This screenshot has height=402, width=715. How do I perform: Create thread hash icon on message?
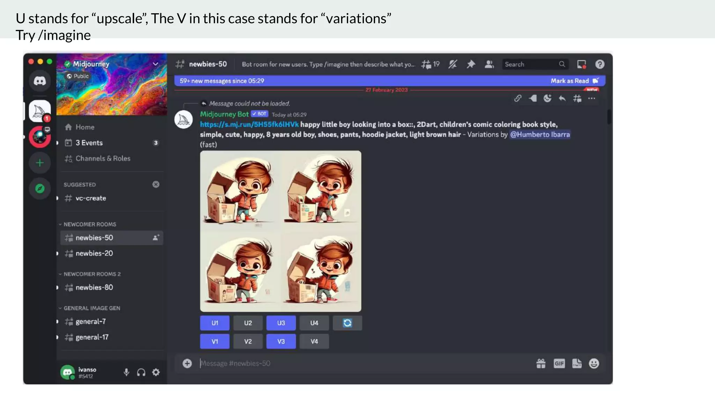click(x=577, y=98)
